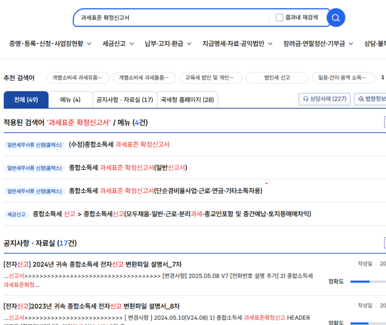This screenshot has width=386, height=325.
Task: Switch to the 메뉴 (4) tab
Action: point(70,100)
